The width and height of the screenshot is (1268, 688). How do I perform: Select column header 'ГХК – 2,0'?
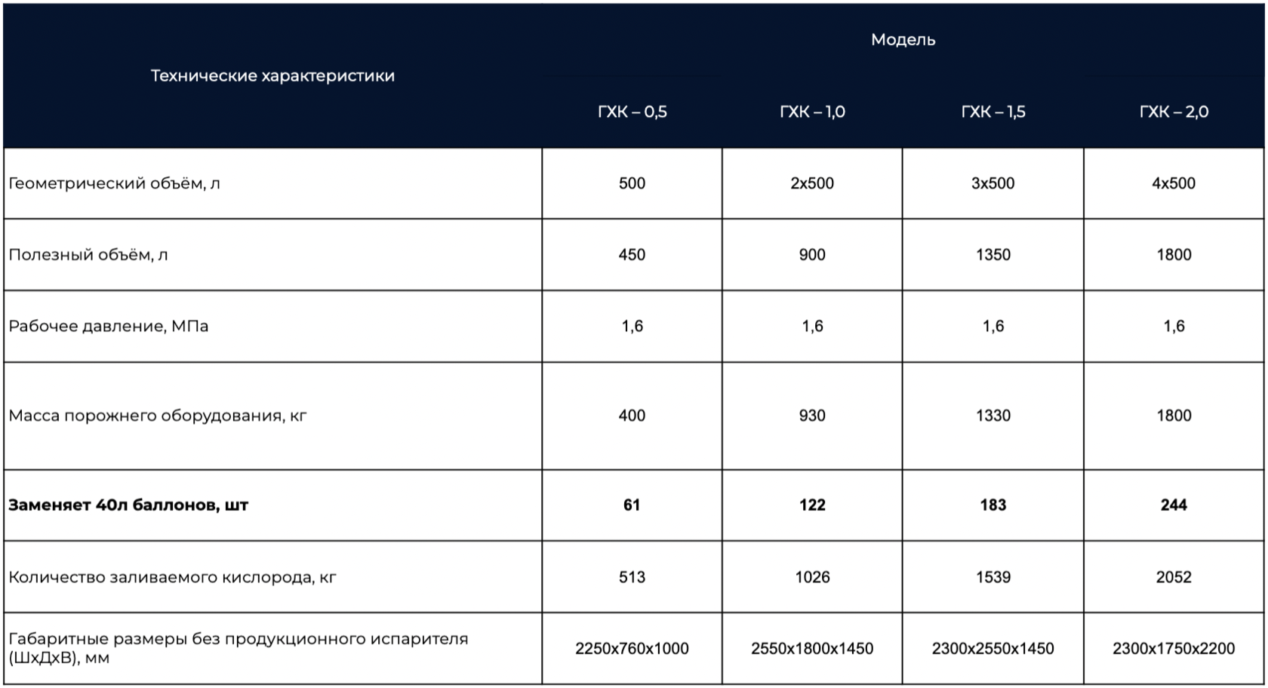click(1174, 112)
